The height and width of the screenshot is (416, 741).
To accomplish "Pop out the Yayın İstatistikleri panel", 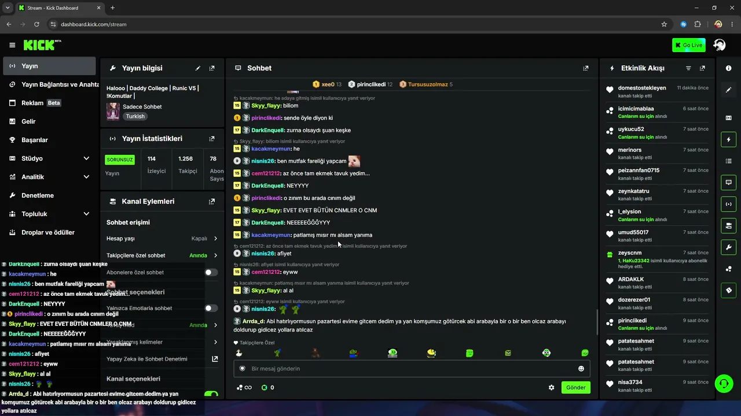I will tap(212, 139).
